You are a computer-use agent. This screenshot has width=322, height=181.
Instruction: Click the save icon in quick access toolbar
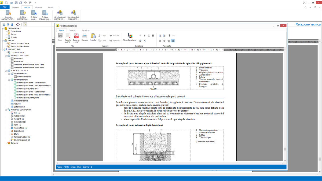click(16, 2)
